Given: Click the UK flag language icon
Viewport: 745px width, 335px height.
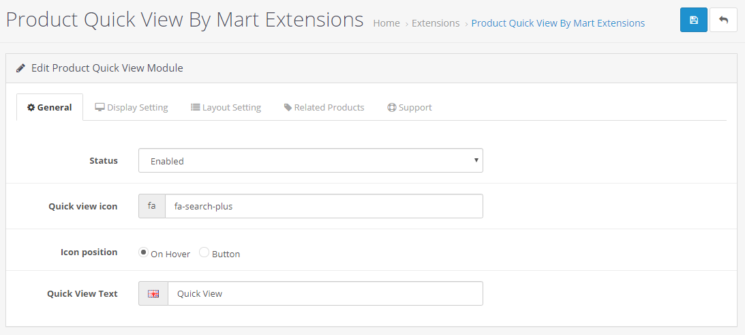Looking at the screenshot, I should [153, 293].
